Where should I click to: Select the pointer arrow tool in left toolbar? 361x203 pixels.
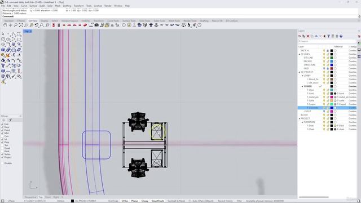[x=3, y=34]
